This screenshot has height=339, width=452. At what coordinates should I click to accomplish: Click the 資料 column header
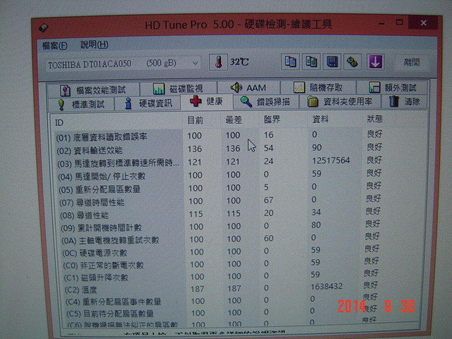coord(320,119)
